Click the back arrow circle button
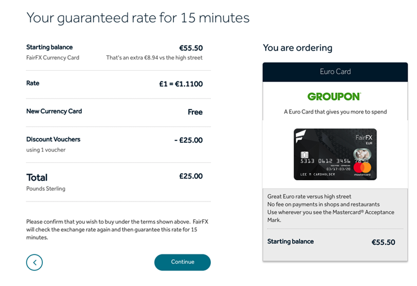417x286 pixels. pos(35,262)
